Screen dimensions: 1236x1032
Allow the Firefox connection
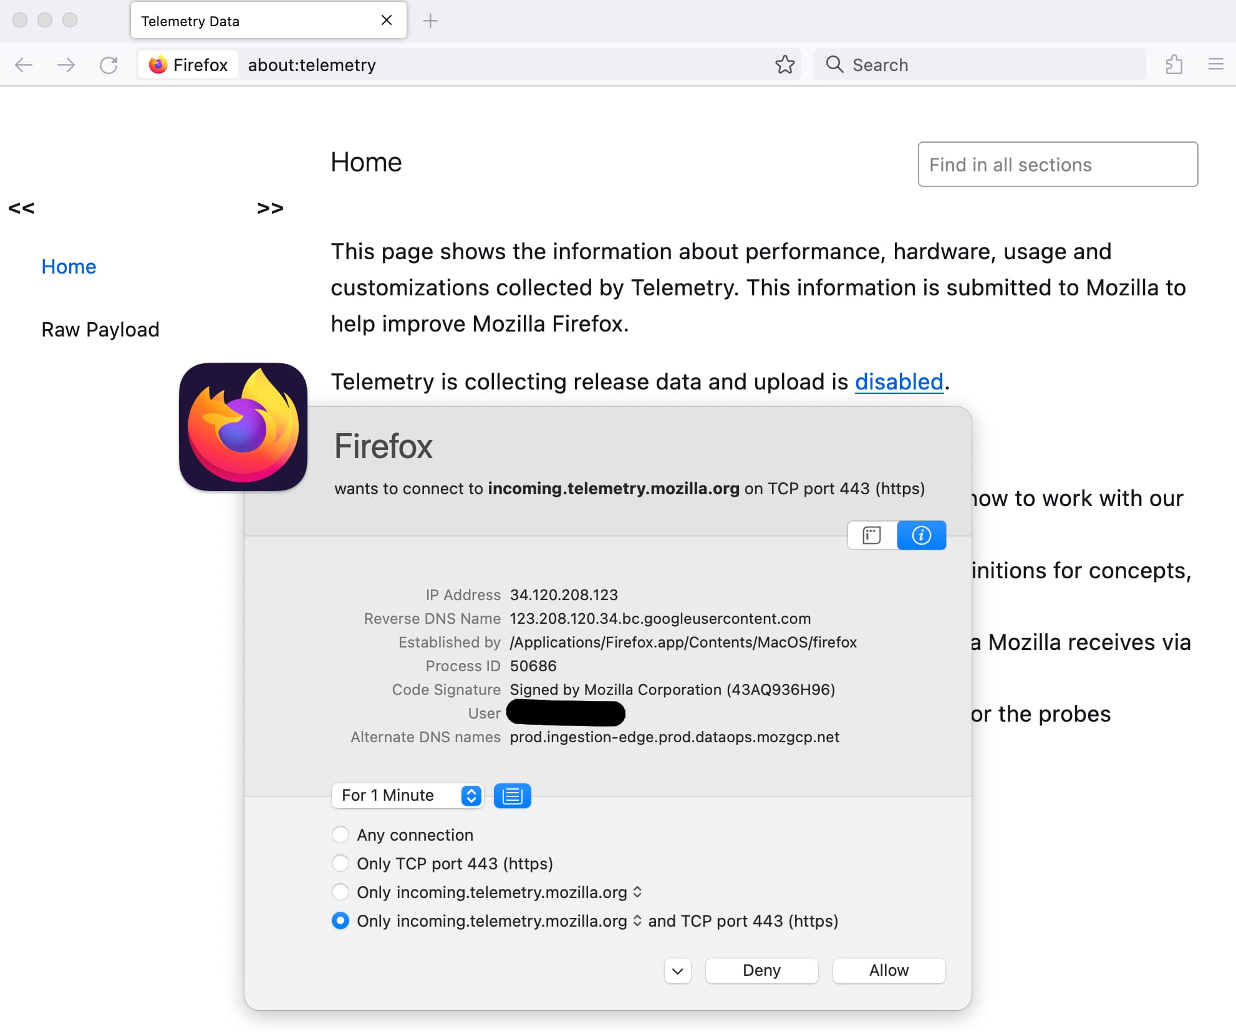pyautogui.click(x=889, y=971)
